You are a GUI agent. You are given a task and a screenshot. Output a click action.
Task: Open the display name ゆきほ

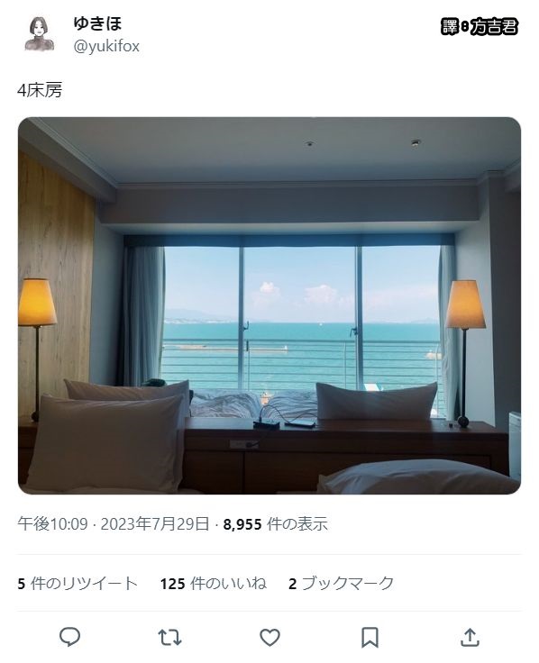97,23
